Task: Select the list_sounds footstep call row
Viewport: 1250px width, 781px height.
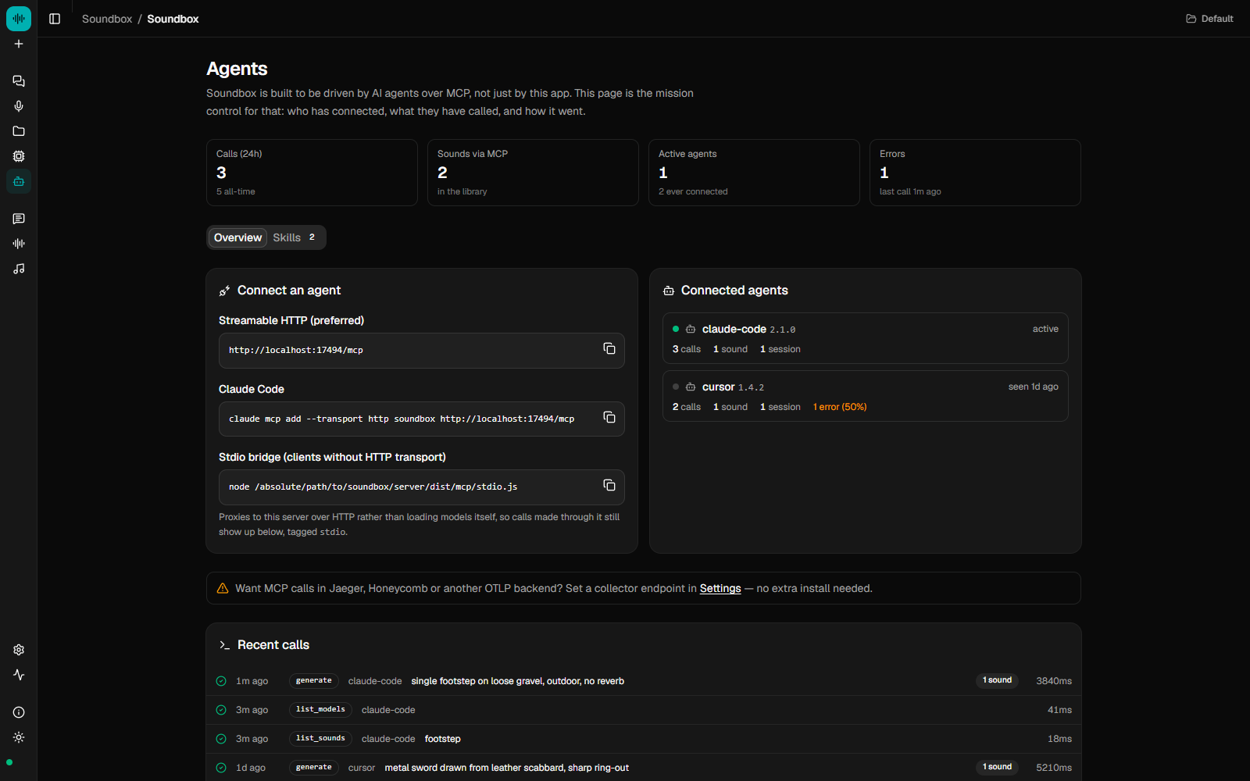Action: tap(644, 739)
